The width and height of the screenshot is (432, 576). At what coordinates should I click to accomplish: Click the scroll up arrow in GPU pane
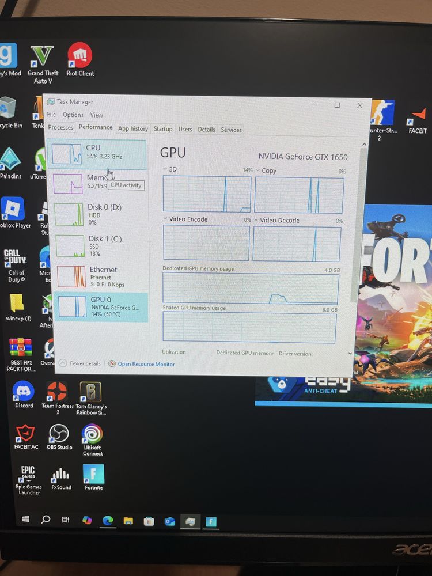pyautogui.click(x=364, y=145)
